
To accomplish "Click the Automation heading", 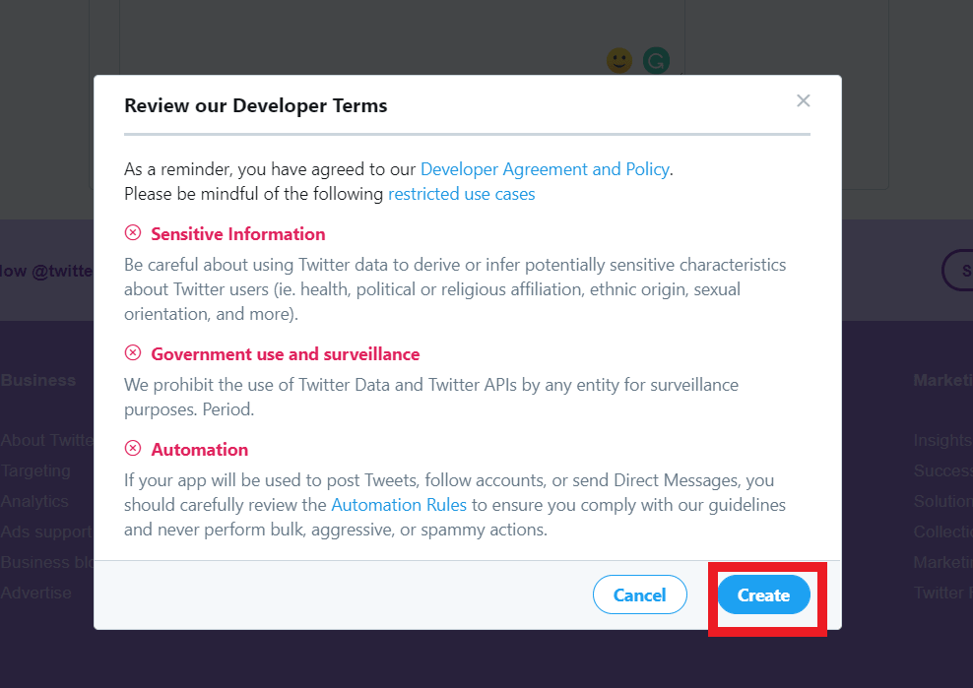I will [x=200, y=450].
